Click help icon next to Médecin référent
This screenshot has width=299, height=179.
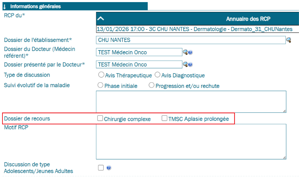click(x=190, y=53)
